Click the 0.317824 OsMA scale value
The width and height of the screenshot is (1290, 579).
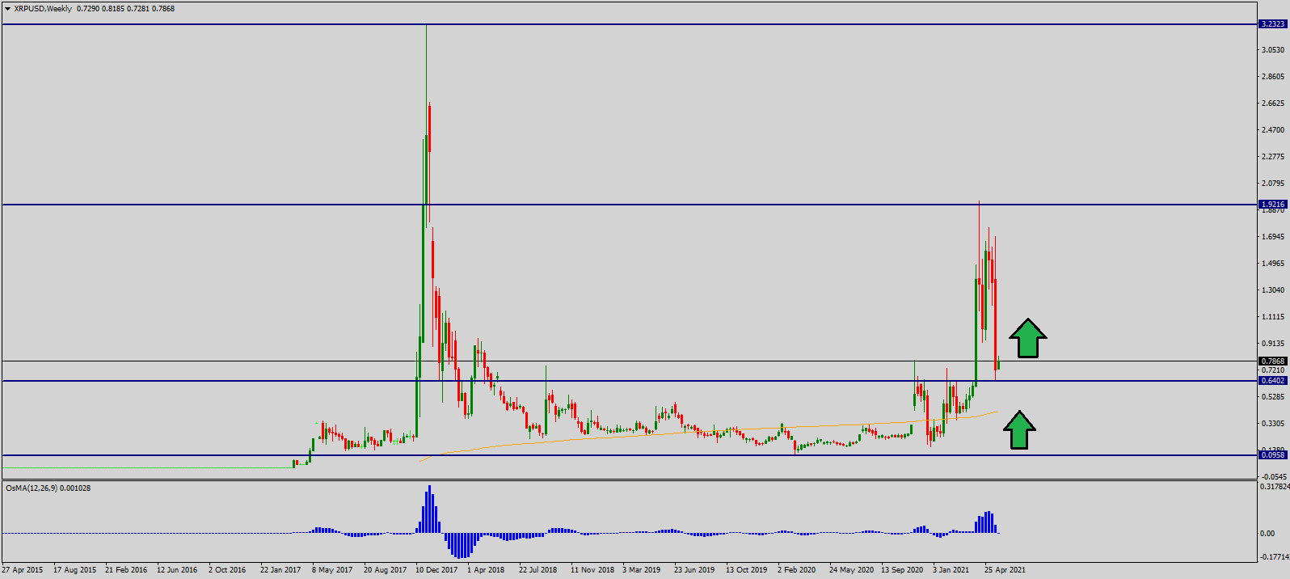(1274, 487)
